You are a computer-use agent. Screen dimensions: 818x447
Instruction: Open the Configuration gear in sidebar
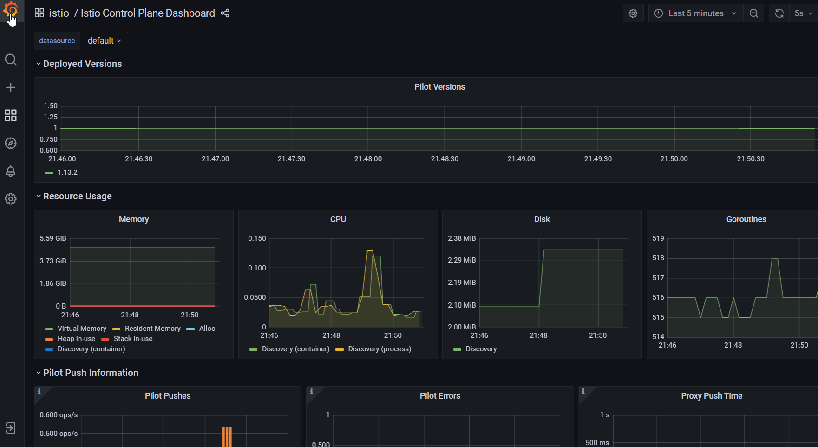pyautogui.click(x=11, y=199)
